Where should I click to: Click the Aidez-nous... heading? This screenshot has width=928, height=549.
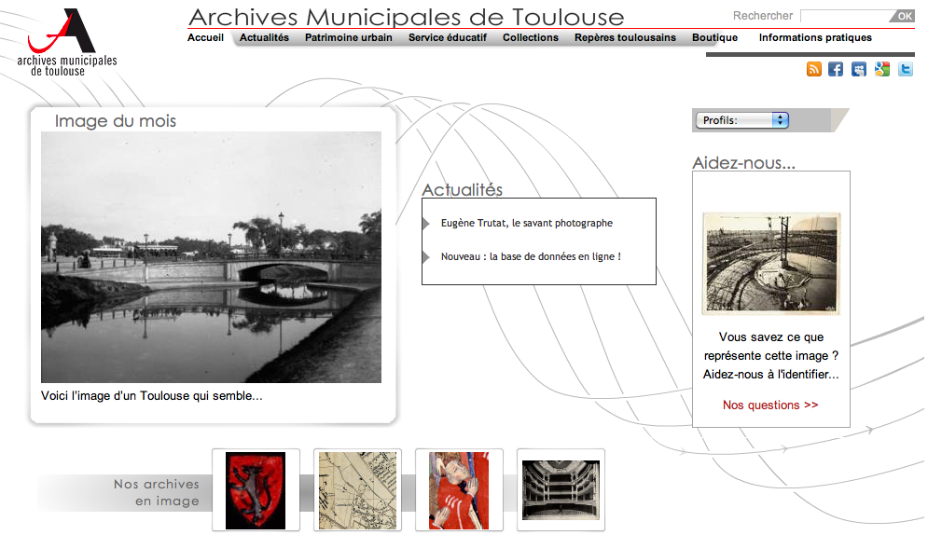click(x=744, y=163)
